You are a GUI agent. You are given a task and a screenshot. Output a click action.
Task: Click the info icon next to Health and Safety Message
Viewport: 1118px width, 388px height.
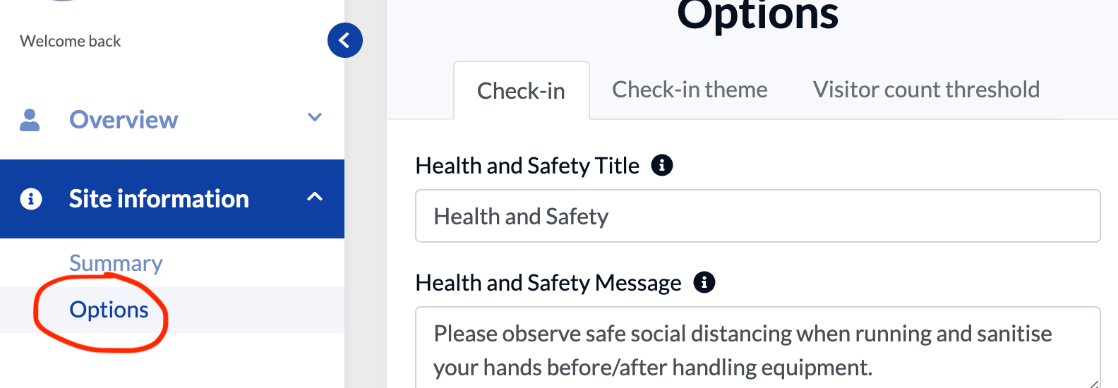(x=704, y=282)
